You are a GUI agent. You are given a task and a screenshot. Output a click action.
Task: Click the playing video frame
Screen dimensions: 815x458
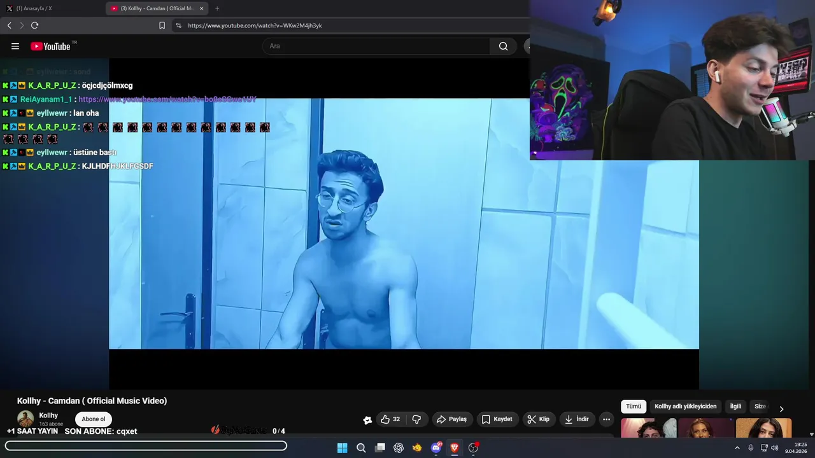coord(404,223)
